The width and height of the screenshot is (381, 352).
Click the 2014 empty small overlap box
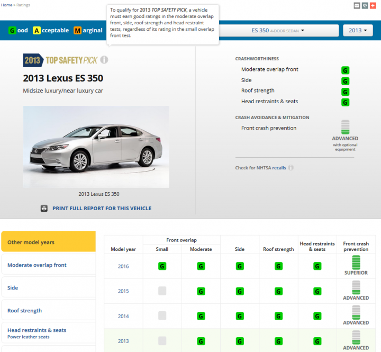tap(162, 315)
